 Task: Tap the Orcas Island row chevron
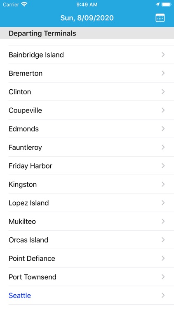[x=163, y=240]
